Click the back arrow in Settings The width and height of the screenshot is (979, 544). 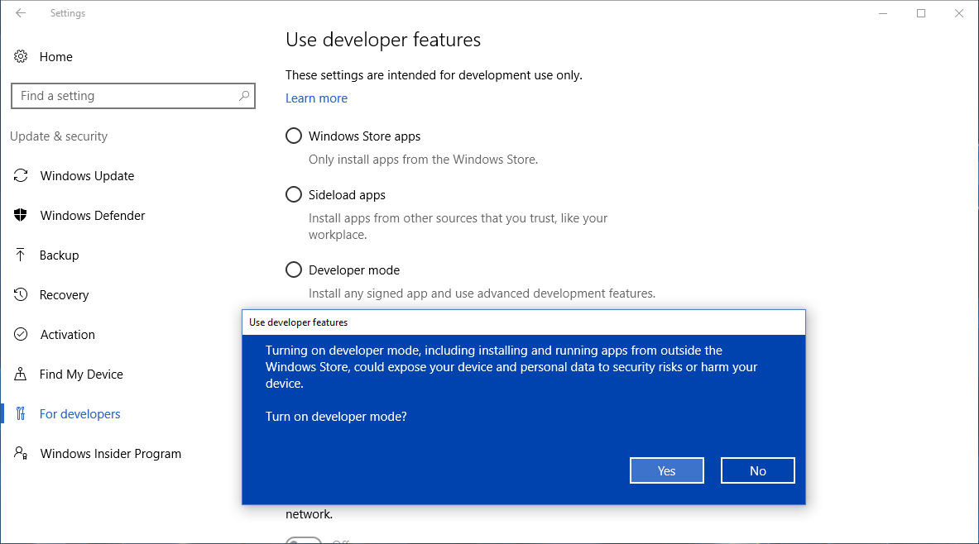pyautogui.click(x=21, y=13)
